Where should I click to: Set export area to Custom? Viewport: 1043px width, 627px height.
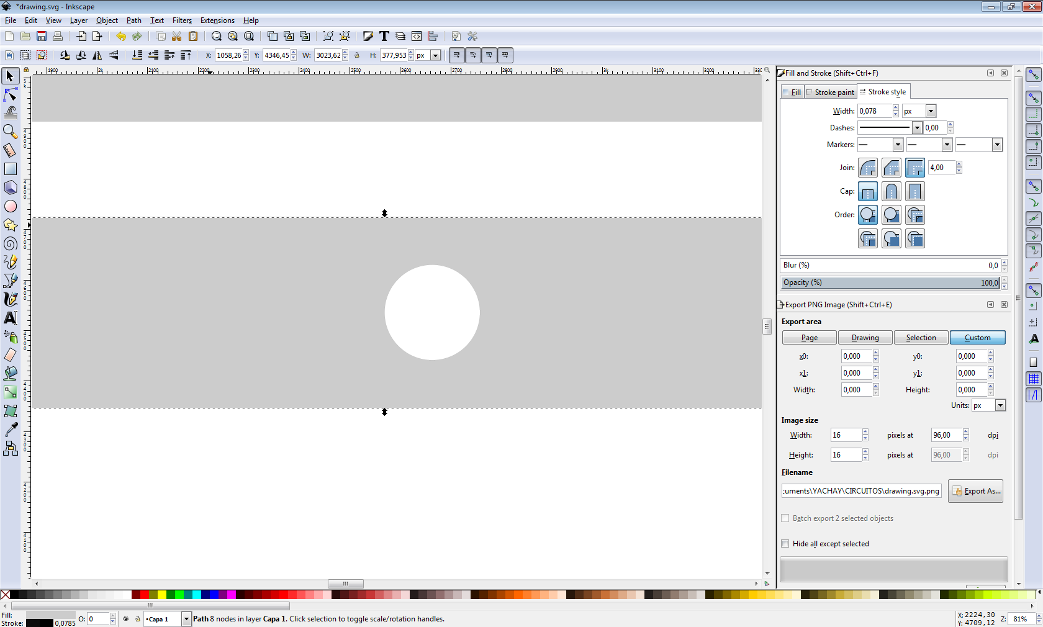pos(978,338)
